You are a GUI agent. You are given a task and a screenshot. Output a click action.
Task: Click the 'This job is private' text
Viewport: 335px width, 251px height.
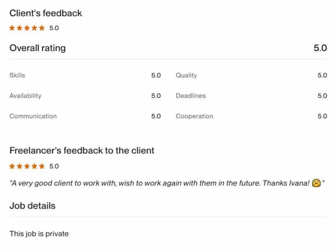(x=39, y=234)
